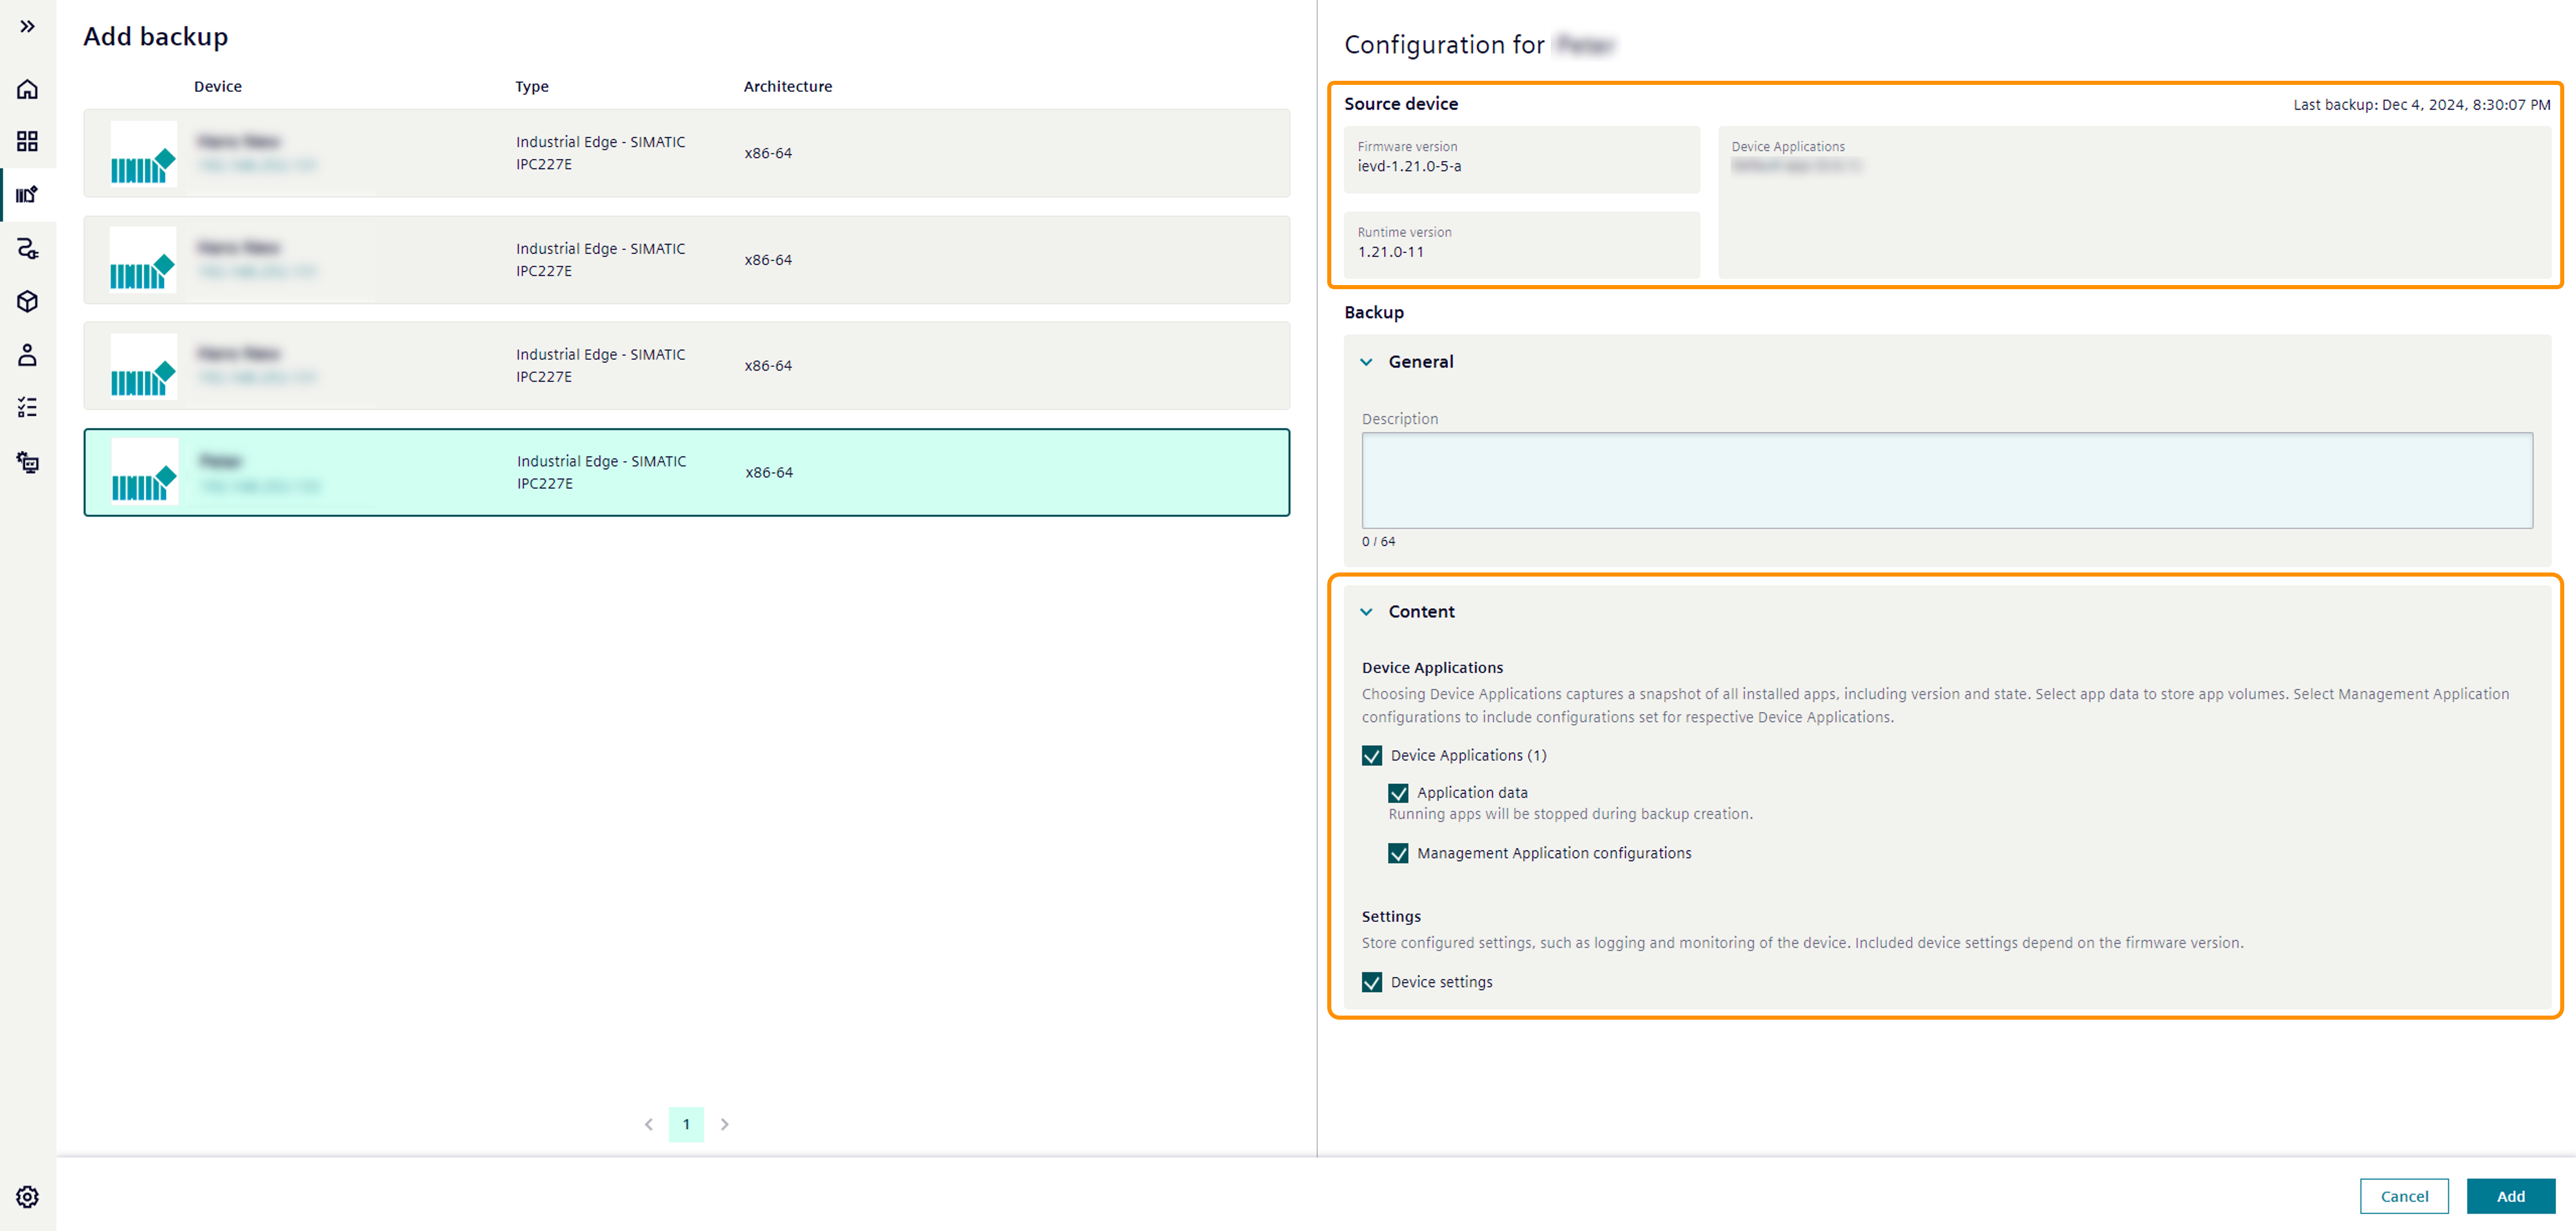This screenshot has height=1231, width=2576.
Task: Open the Home page from sidebar
Action: 27,89
